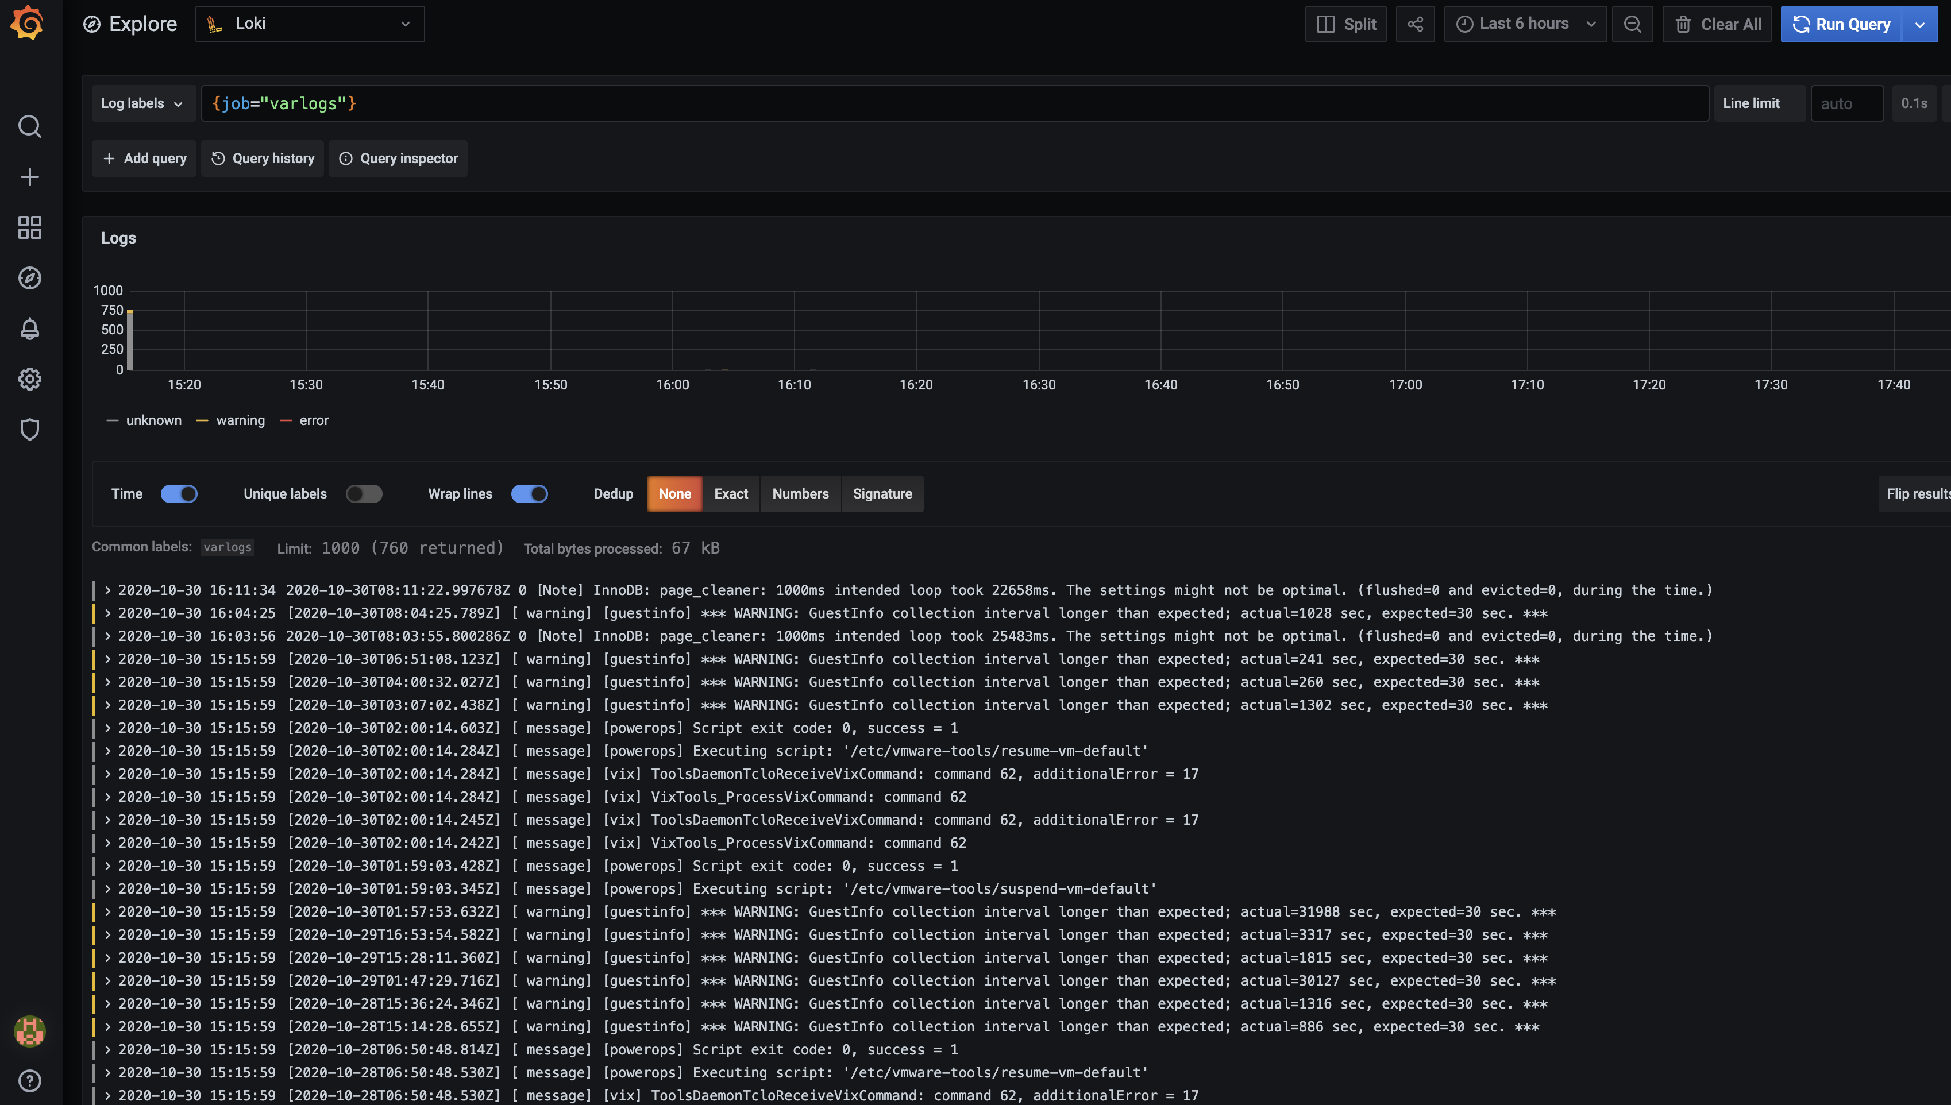Click the zoom out time range icon

(1632, 24)
